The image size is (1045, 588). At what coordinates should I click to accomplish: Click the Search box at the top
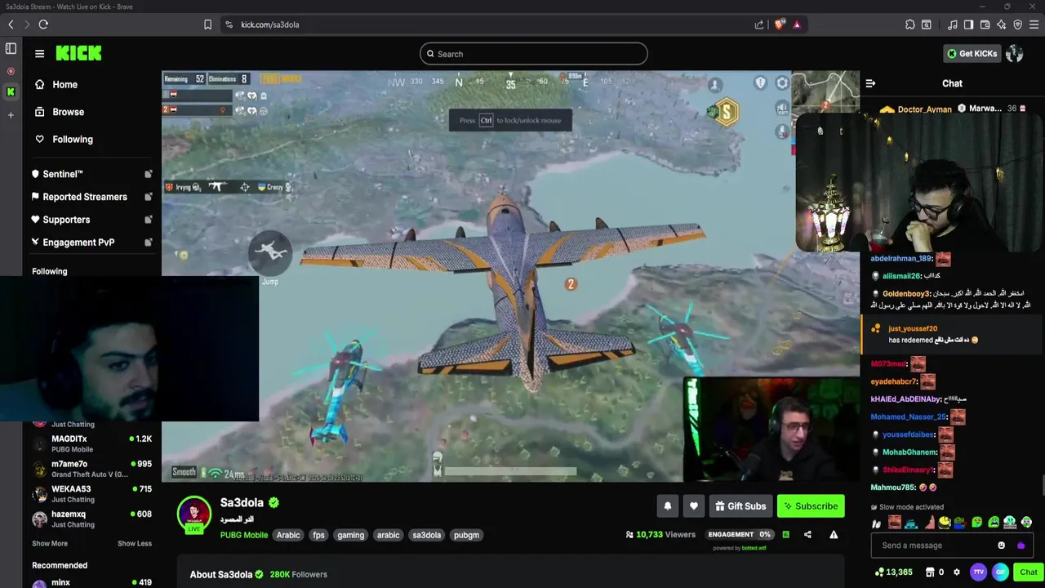tap(534, 54)
